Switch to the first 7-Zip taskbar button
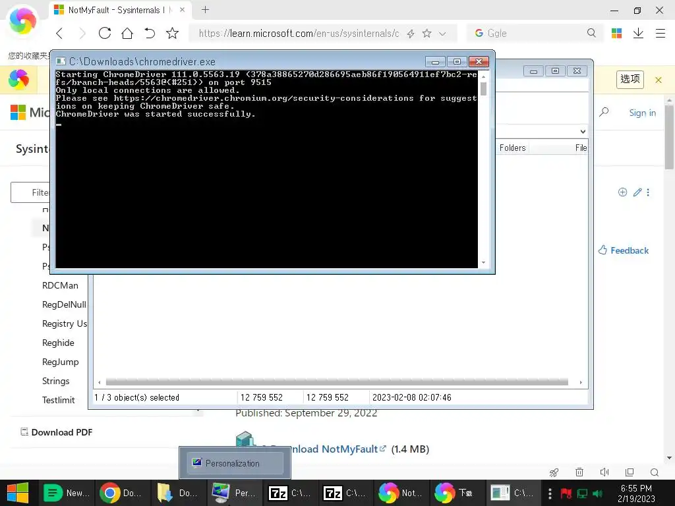 pos(290,493)
